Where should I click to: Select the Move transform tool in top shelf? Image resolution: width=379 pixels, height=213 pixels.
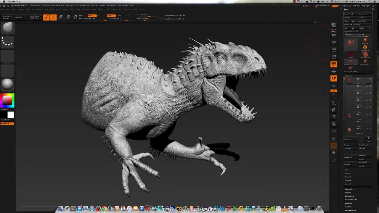click(60, 17)
